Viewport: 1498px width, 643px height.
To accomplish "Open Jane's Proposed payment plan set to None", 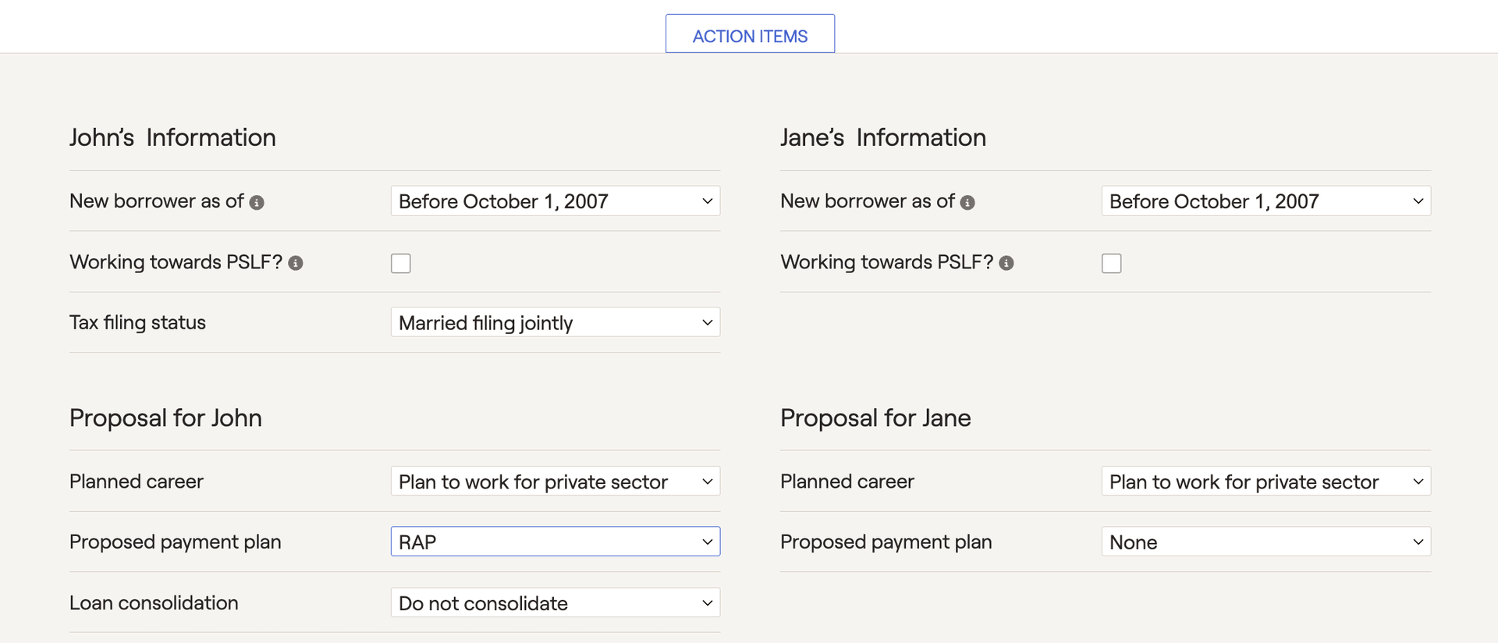I will [x=1266, y=542].
